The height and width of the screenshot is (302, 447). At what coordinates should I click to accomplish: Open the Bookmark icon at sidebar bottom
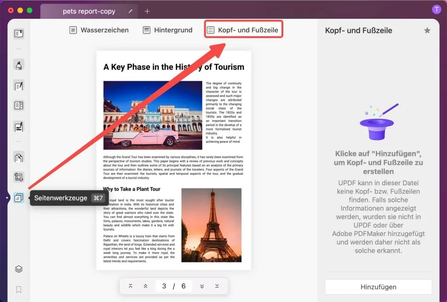[19, 290]
